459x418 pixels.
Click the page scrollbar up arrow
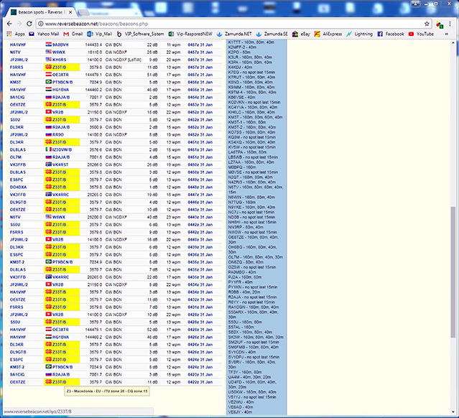pyautogui.click(x=453, y=43)
